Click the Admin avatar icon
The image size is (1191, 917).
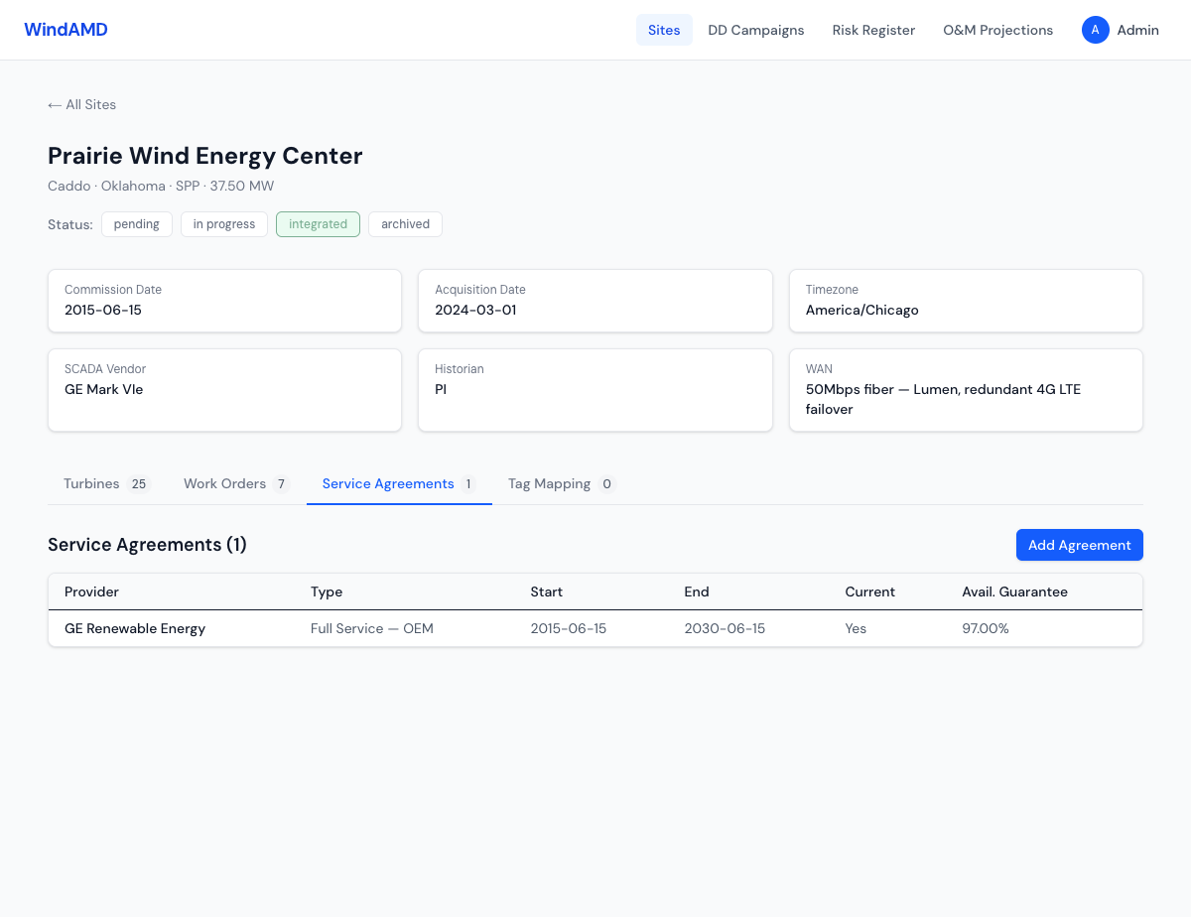tap(1095, 30)
